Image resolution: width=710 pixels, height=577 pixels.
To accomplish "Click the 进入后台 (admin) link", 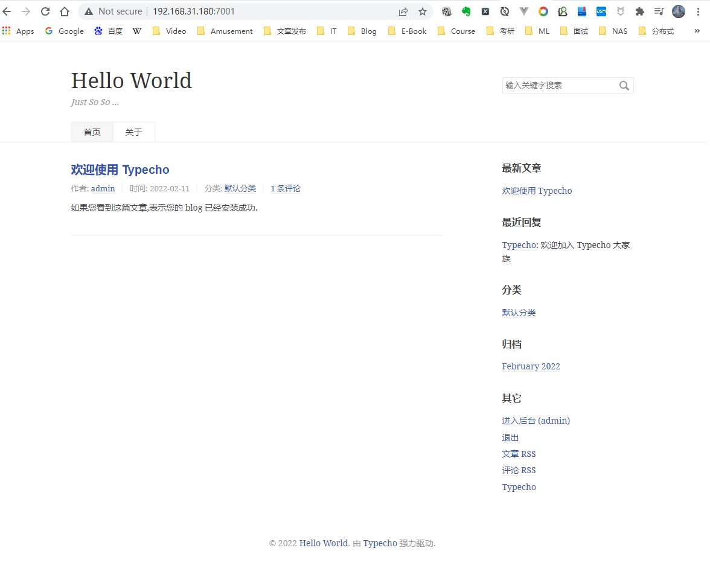I will pos(536,421).
